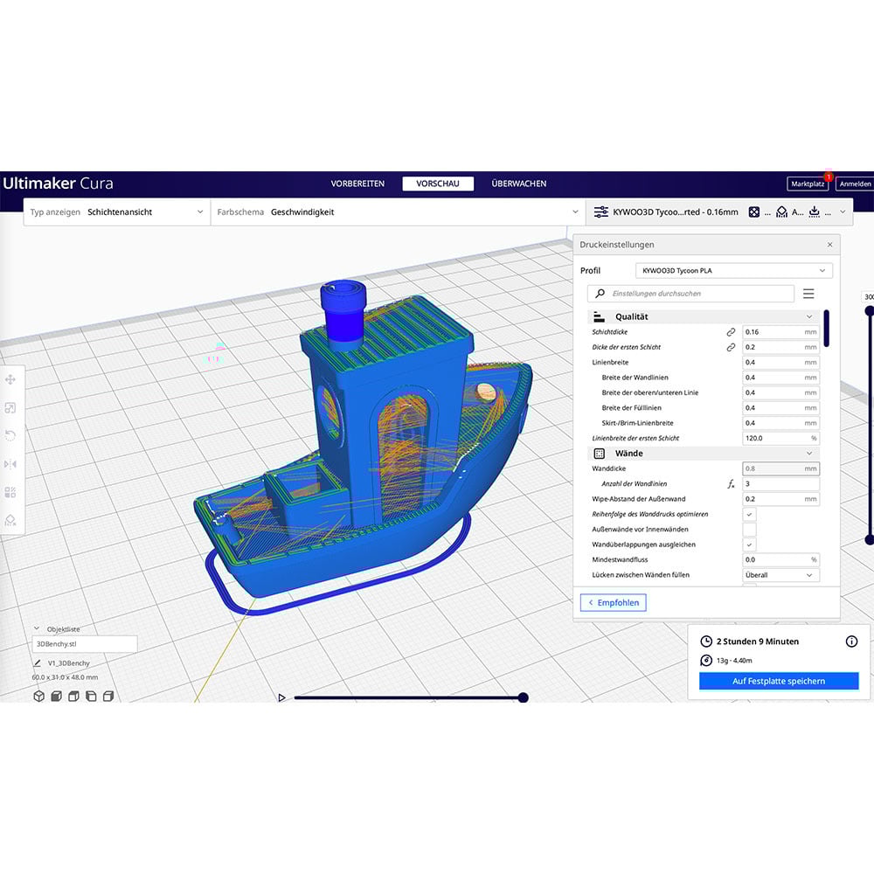Click the search magnifier icon in settings
This screenshot has height=874, width=874.
(x=600, y=293)
